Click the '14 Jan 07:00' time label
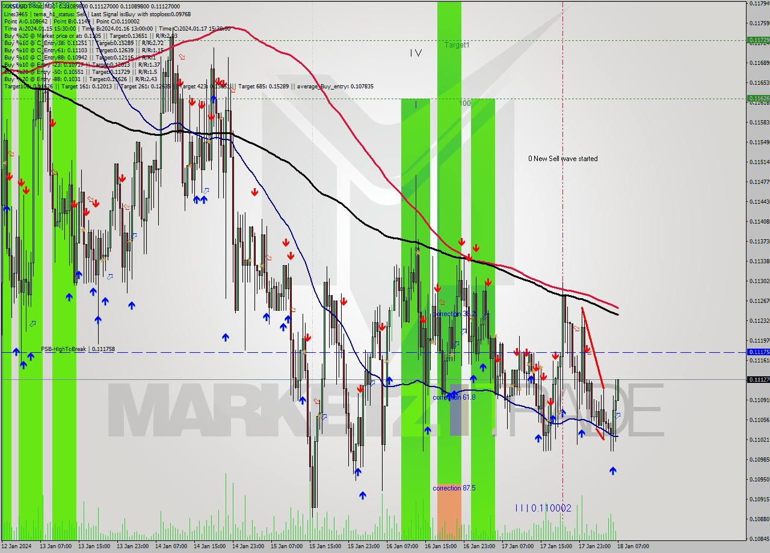 [171, 546]
